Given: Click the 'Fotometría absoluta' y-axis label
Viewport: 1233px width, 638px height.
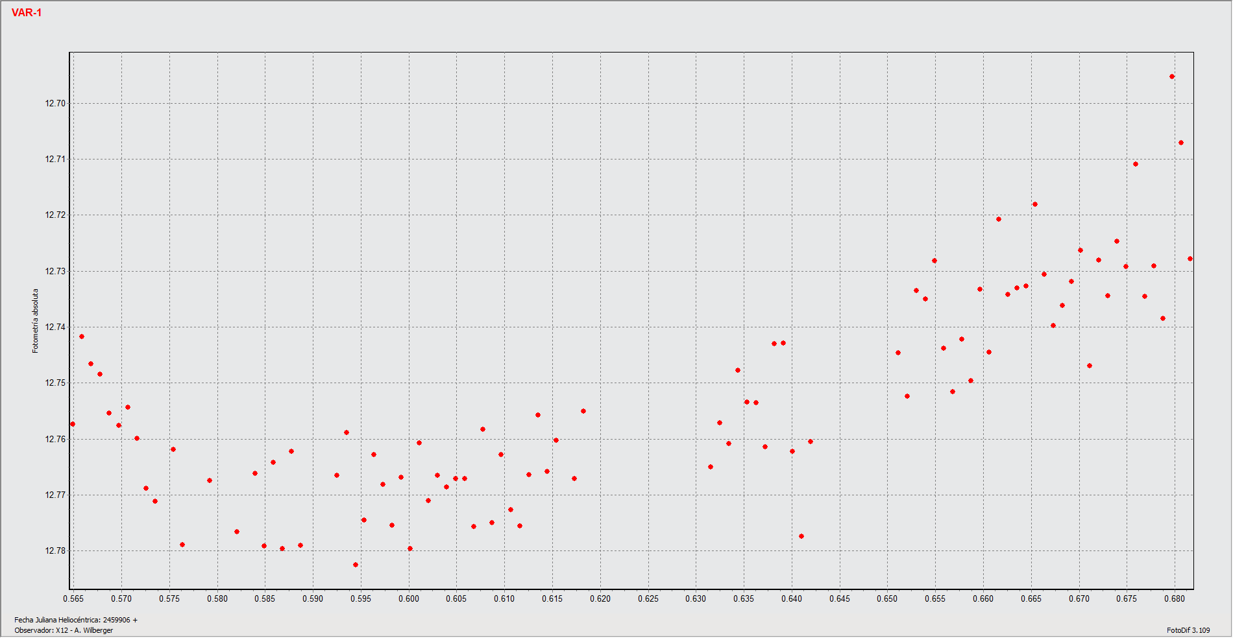Looking at the screenshot, I should 36,321.
